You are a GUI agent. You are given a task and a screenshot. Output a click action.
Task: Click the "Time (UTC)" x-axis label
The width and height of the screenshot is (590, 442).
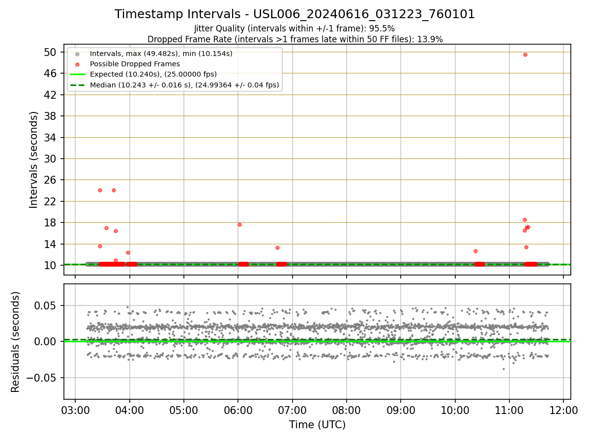click(317, 425)
